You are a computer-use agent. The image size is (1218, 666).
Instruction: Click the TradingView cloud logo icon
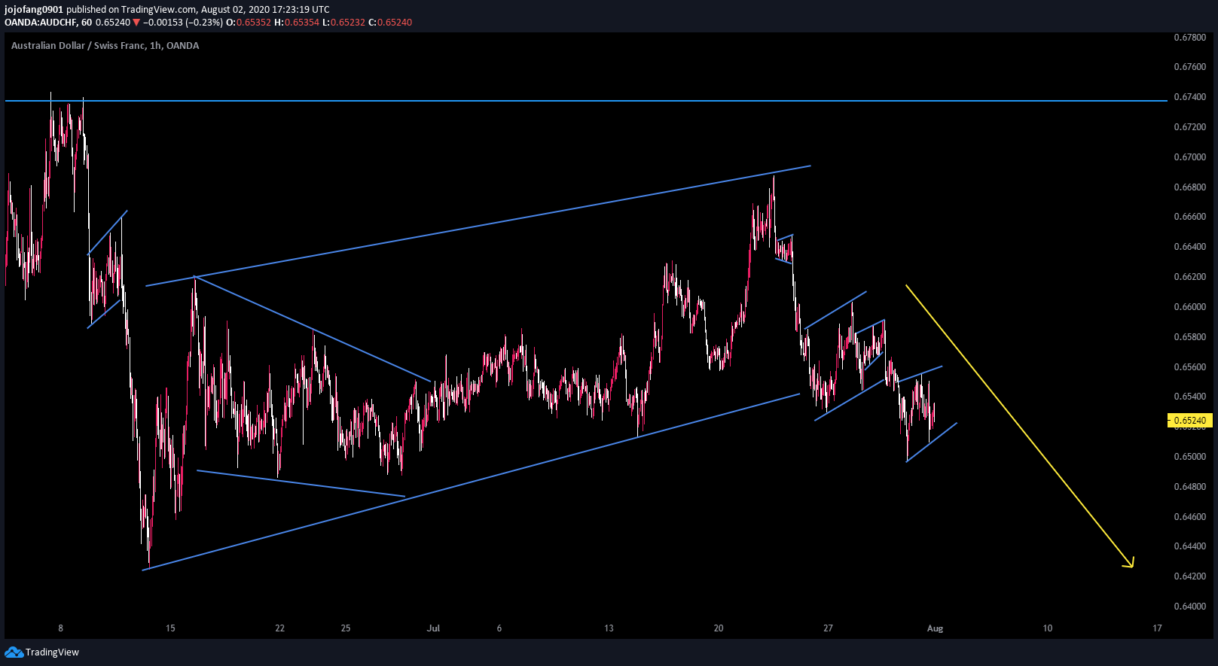pyautogui.click(x=14, y=652)
